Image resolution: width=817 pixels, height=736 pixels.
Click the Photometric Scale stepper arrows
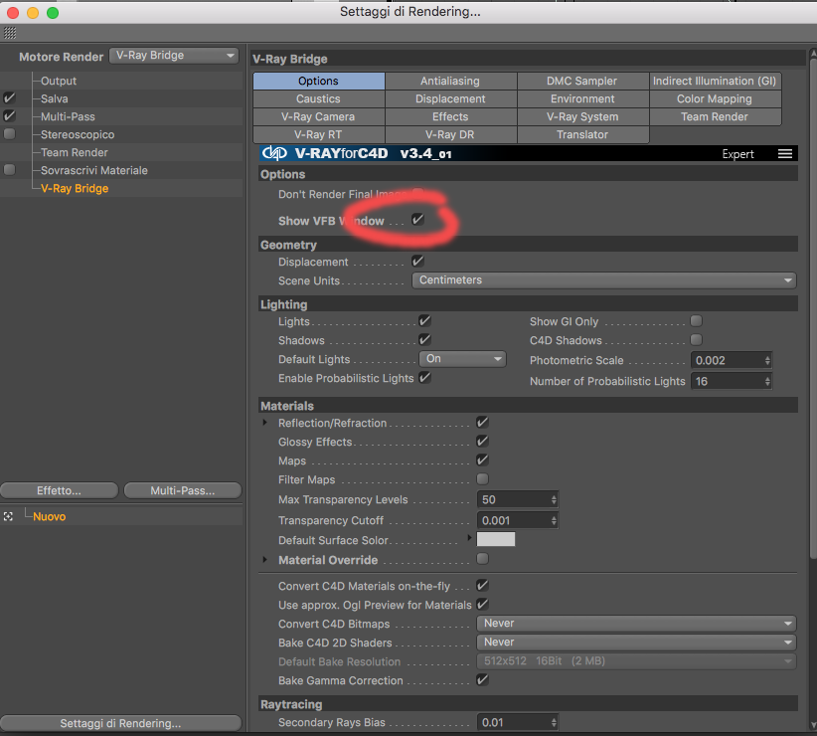tap(767, 360)
